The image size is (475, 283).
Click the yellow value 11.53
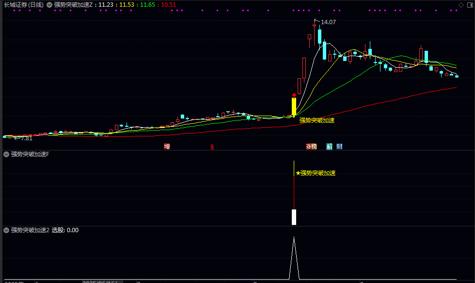click(x=127, y=5)
